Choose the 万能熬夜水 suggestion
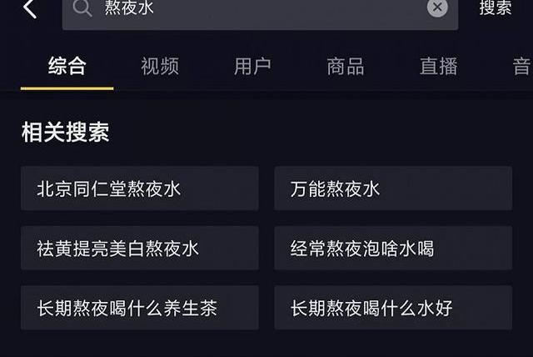Screen dimensions: 533x357 coord(393,189)
